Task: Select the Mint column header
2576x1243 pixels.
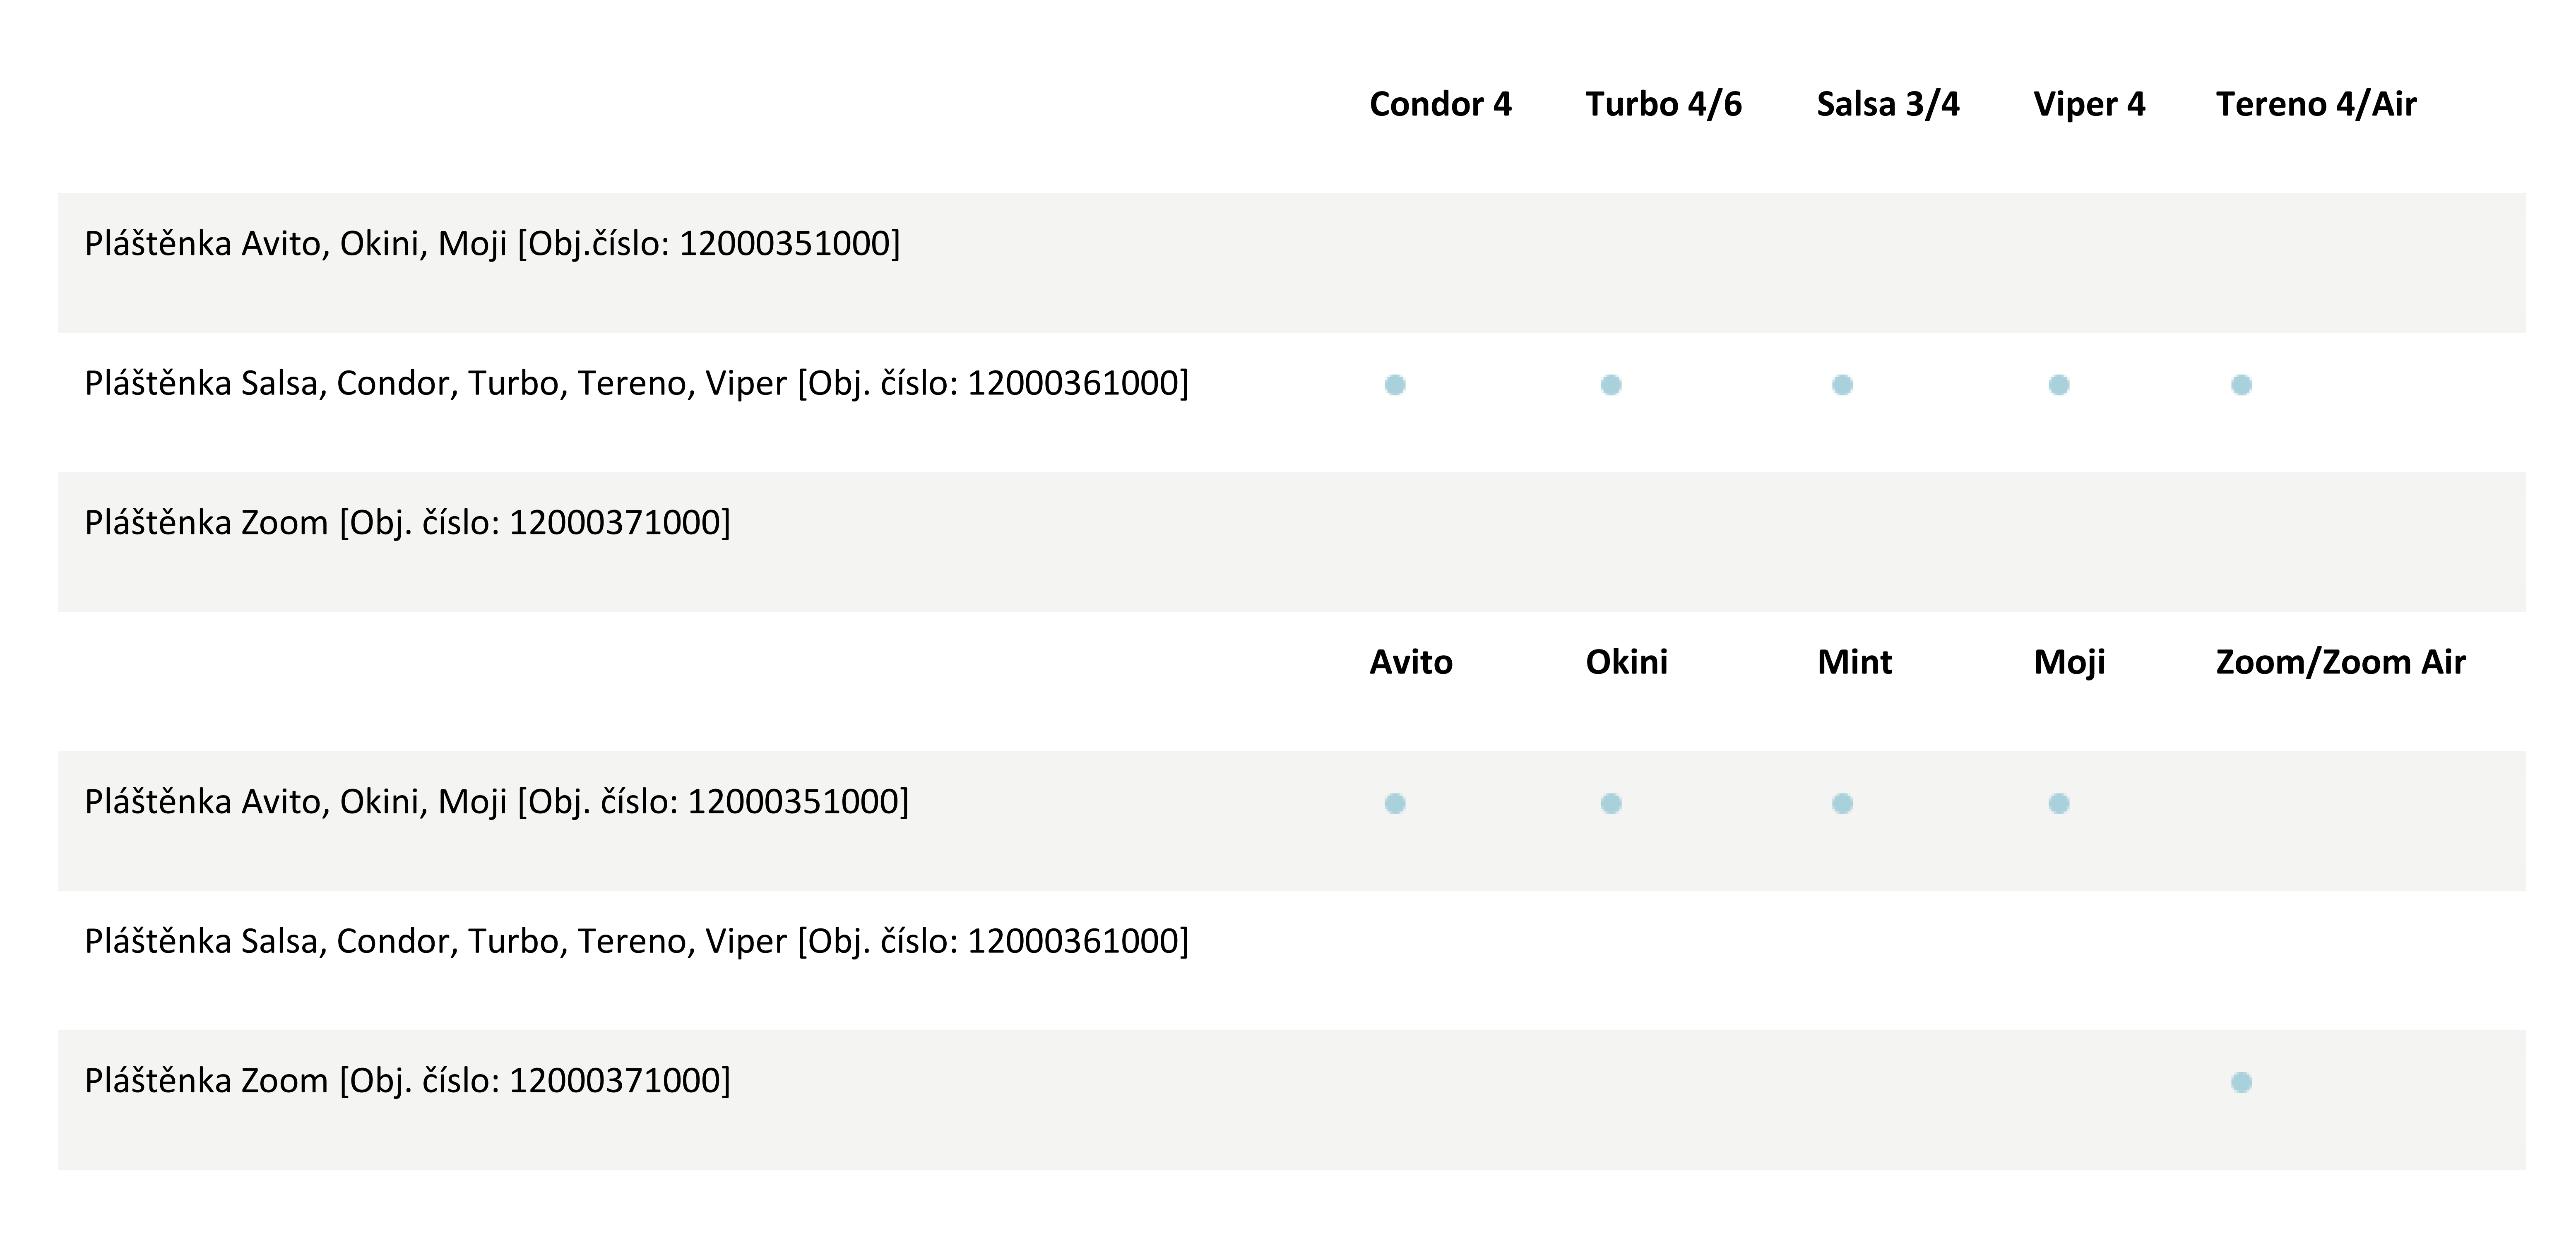Action: (1854, 662)
